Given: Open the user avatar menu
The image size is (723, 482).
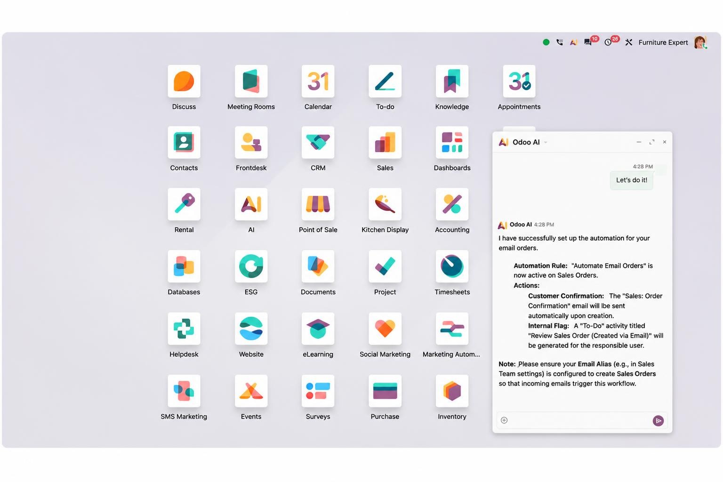Looking at the screenshot, I should [700, 42].
